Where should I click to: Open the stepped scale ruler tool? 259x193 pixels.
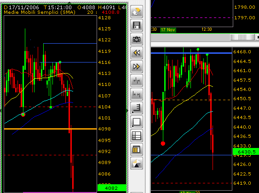tap(137, 108)
